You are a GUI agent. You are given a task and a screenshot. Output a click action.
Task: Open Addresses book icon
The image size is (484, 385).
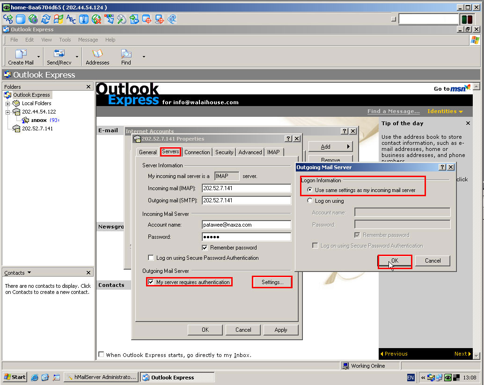[97, 57]
